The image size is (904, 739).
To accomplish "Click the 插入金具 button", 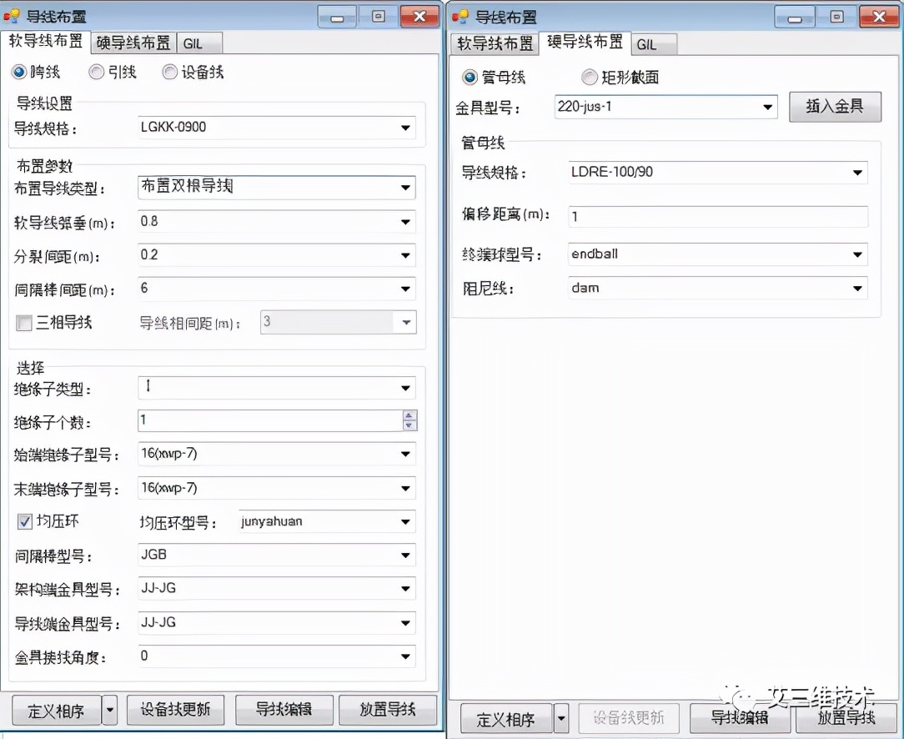I will [835, 107].
